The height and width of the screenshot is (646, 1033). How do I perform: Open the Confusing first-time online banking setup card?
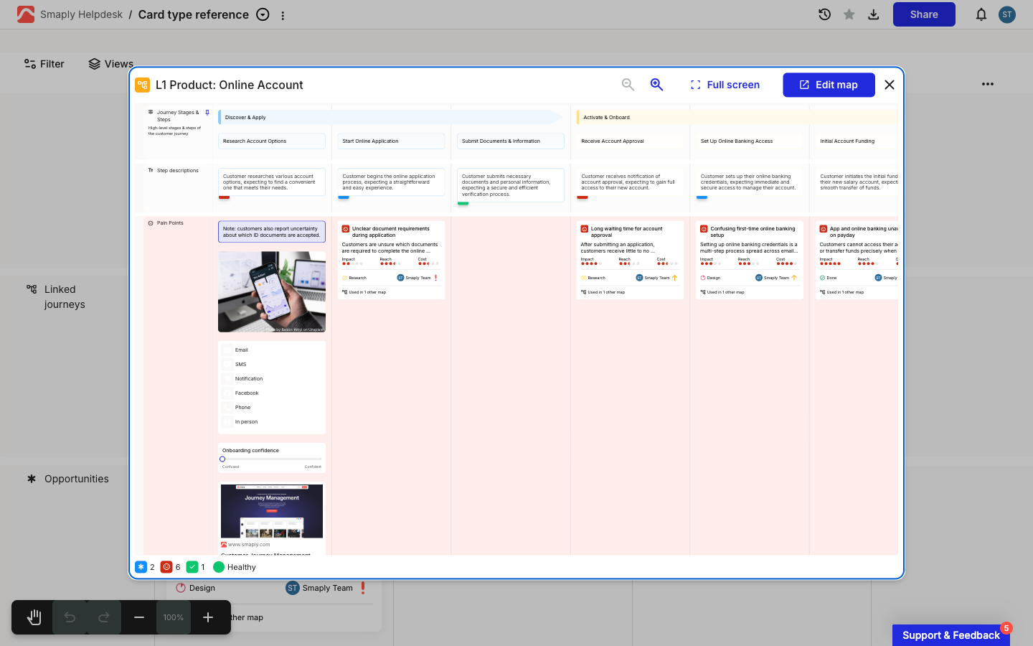750,260
